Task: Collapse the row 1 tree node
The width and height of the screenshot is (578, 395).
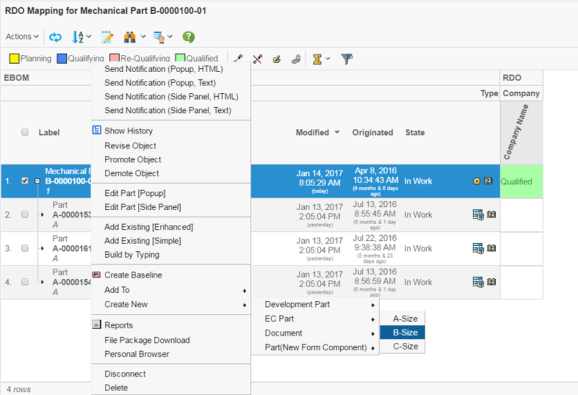Action: tap(37, 181)
